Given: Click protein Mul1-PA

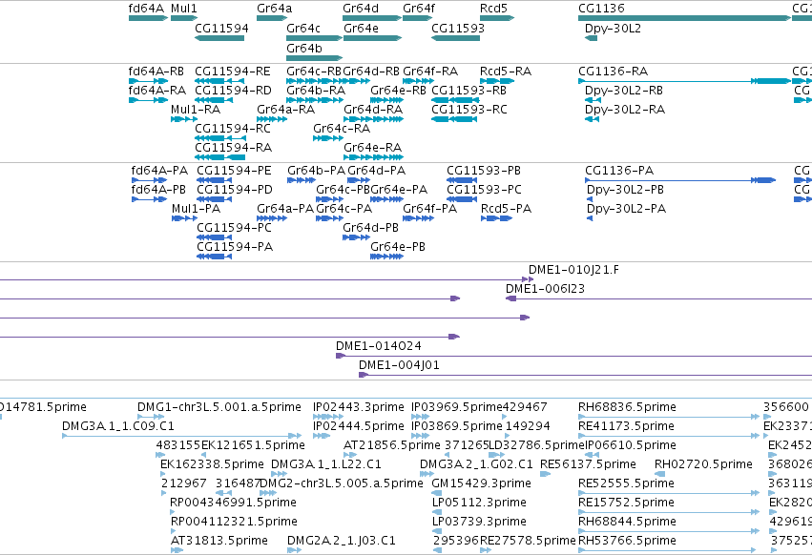Looking at the screenshot, I should (x=185, y=218).
